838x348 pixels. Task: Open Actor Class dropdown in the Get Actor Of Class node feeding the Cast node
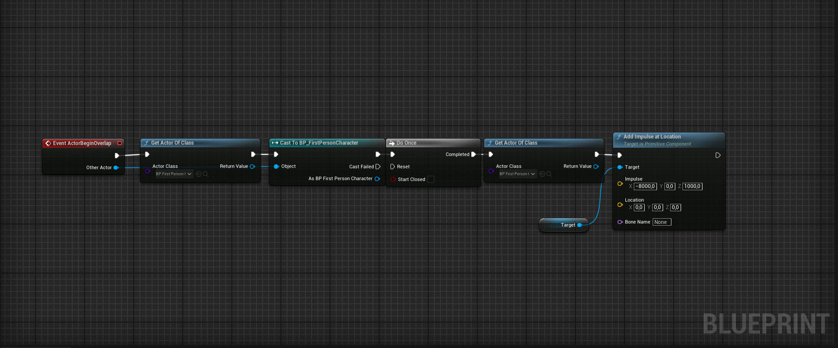coord(174,174)
